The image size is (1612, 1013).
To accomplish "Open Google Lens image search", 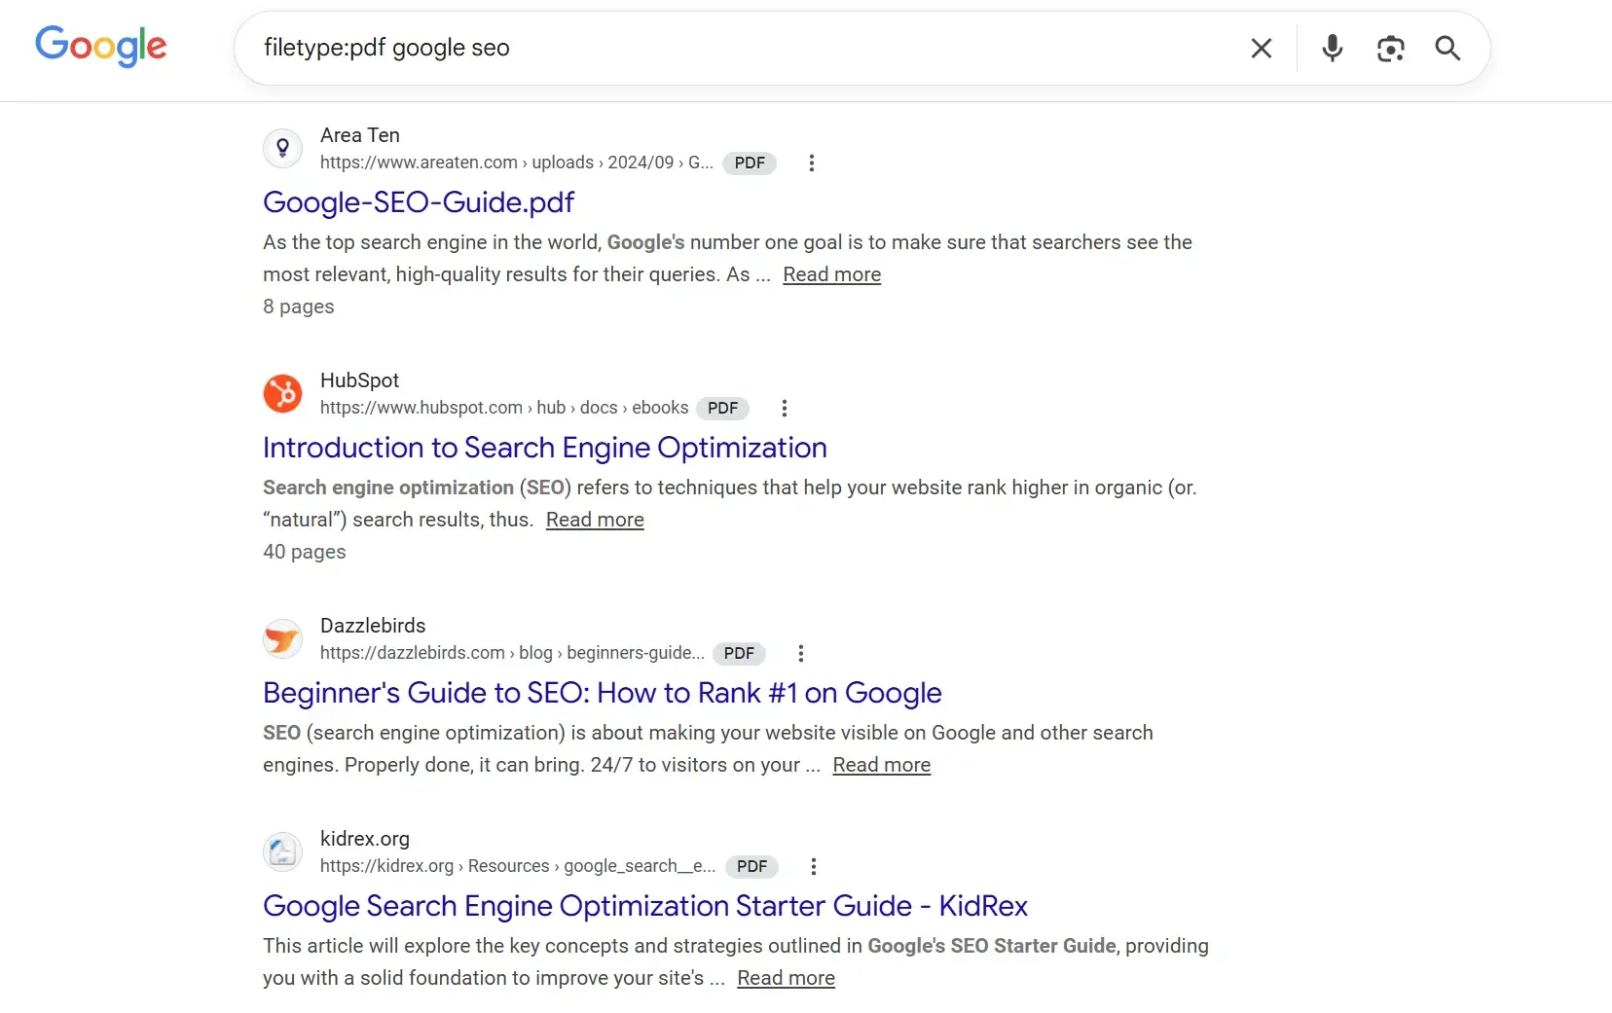I will coord(1390,49).
